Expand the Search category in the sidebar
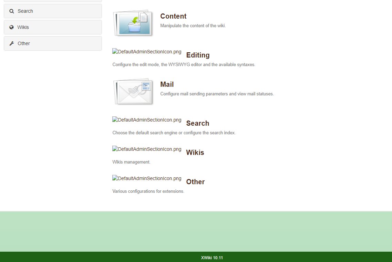 click(x=53, y=11)
